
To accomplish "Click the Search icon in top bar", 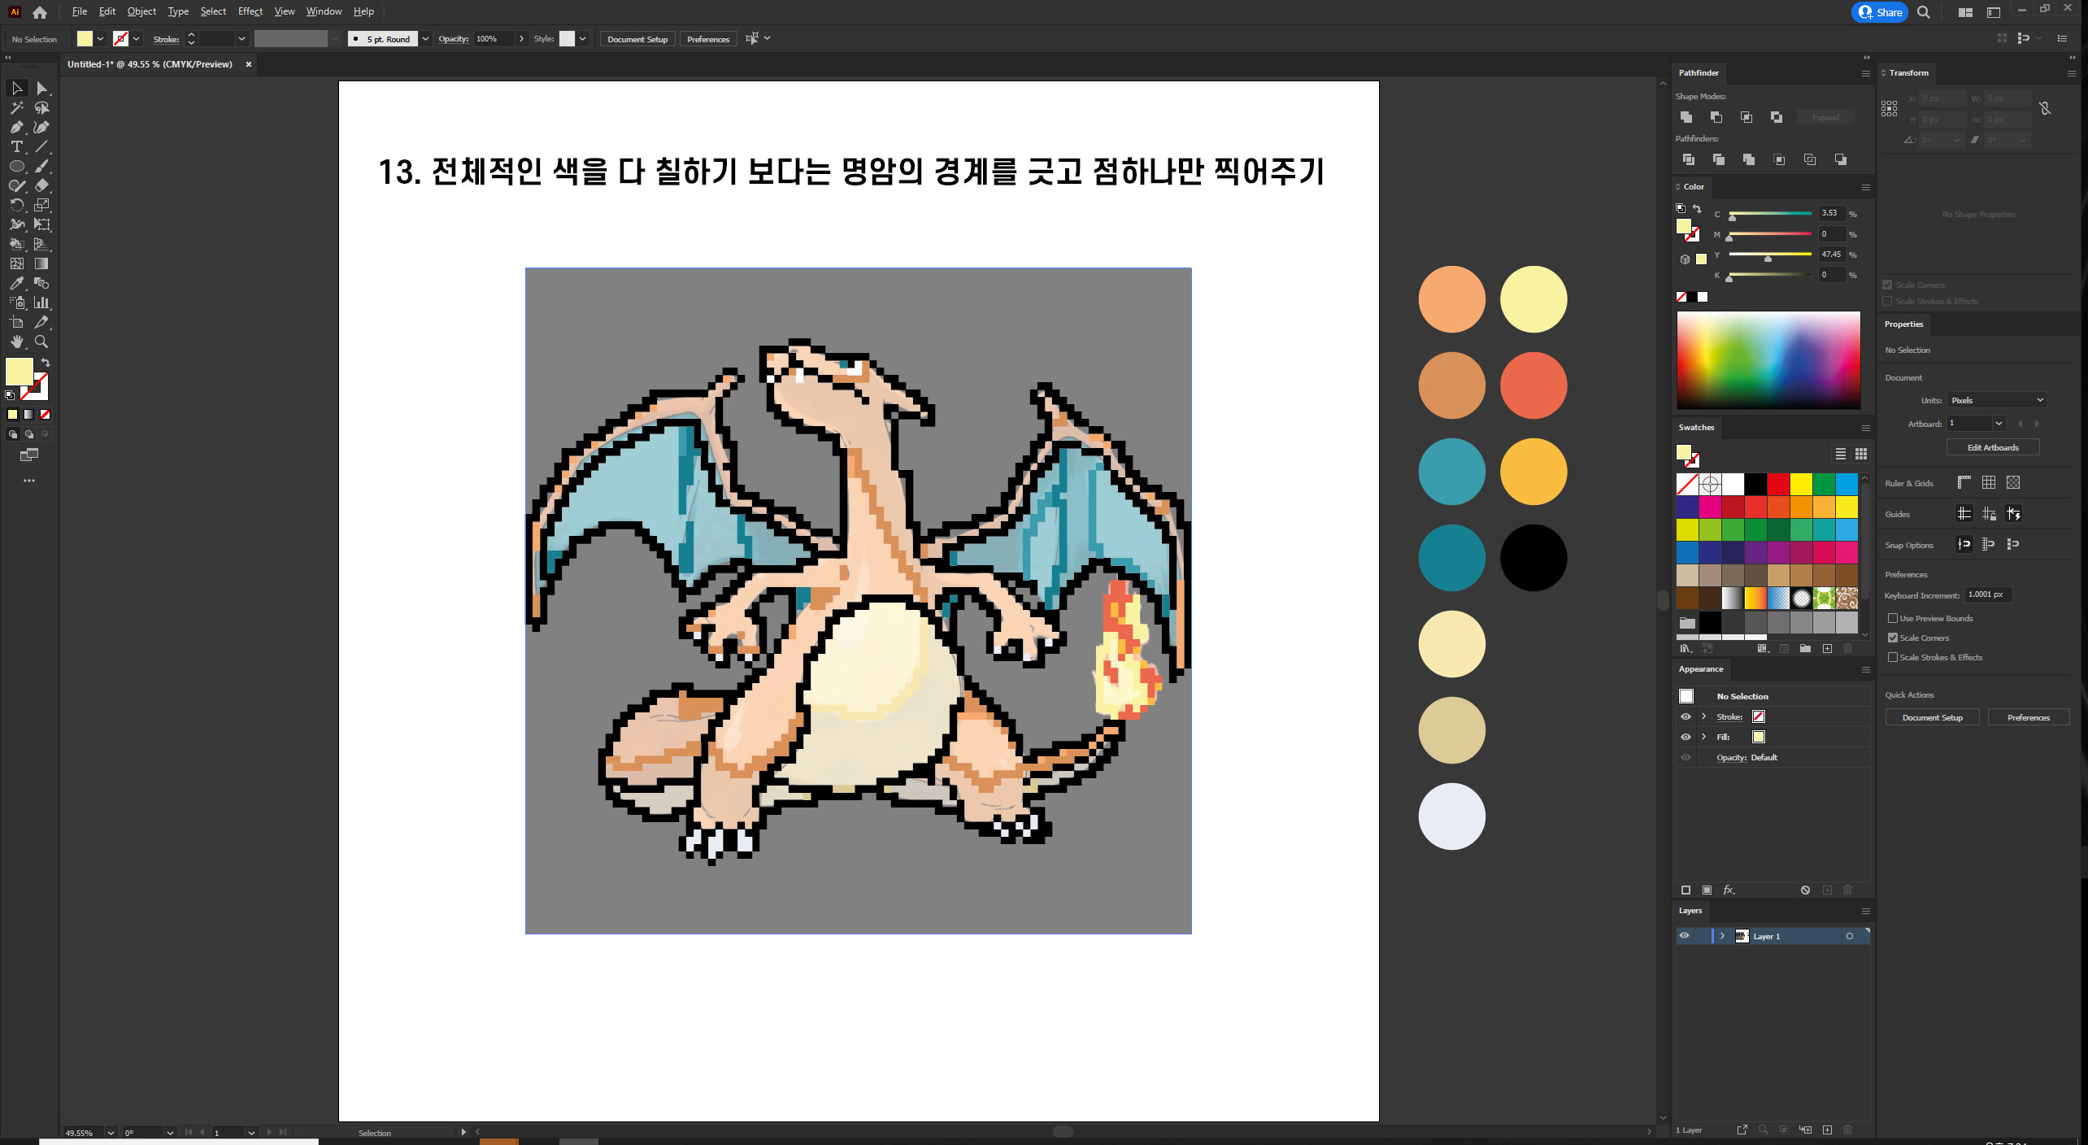I will [1924, 12].
